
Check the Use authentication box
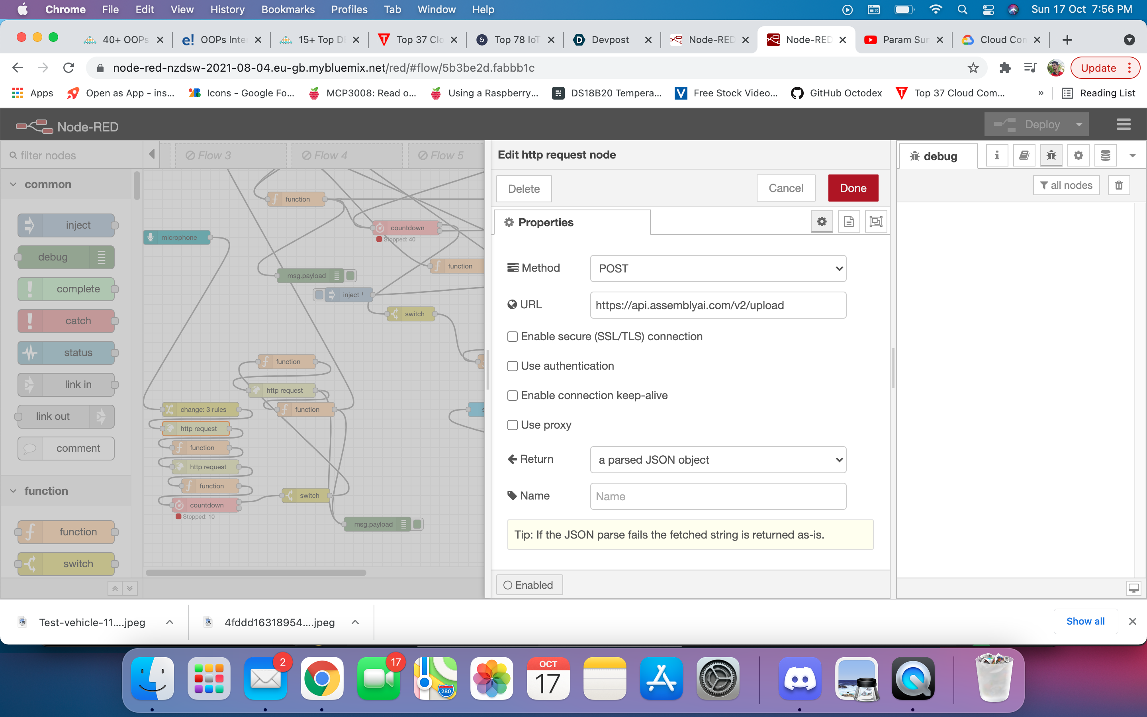pyautogui.click(x=512, y=366)
